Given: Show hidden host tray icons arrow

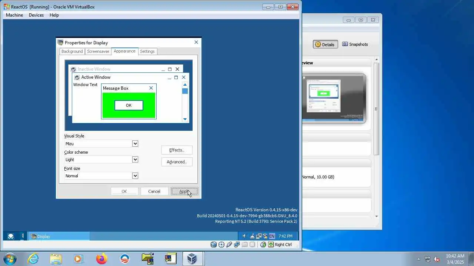Looking at the screenshot, I should (419, 259).
